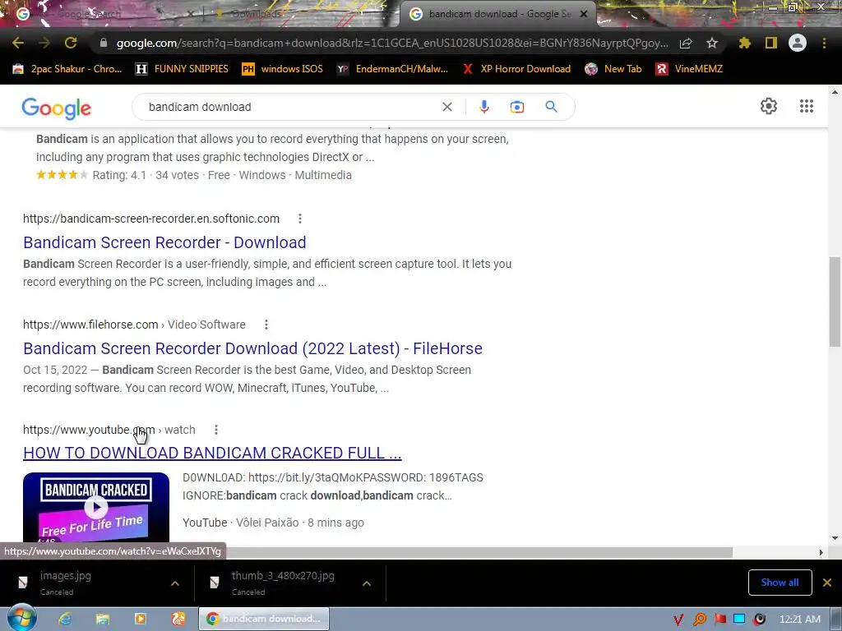Open the Google apps grid
Viewport: 842px width, 631px height.
[806, 106]
